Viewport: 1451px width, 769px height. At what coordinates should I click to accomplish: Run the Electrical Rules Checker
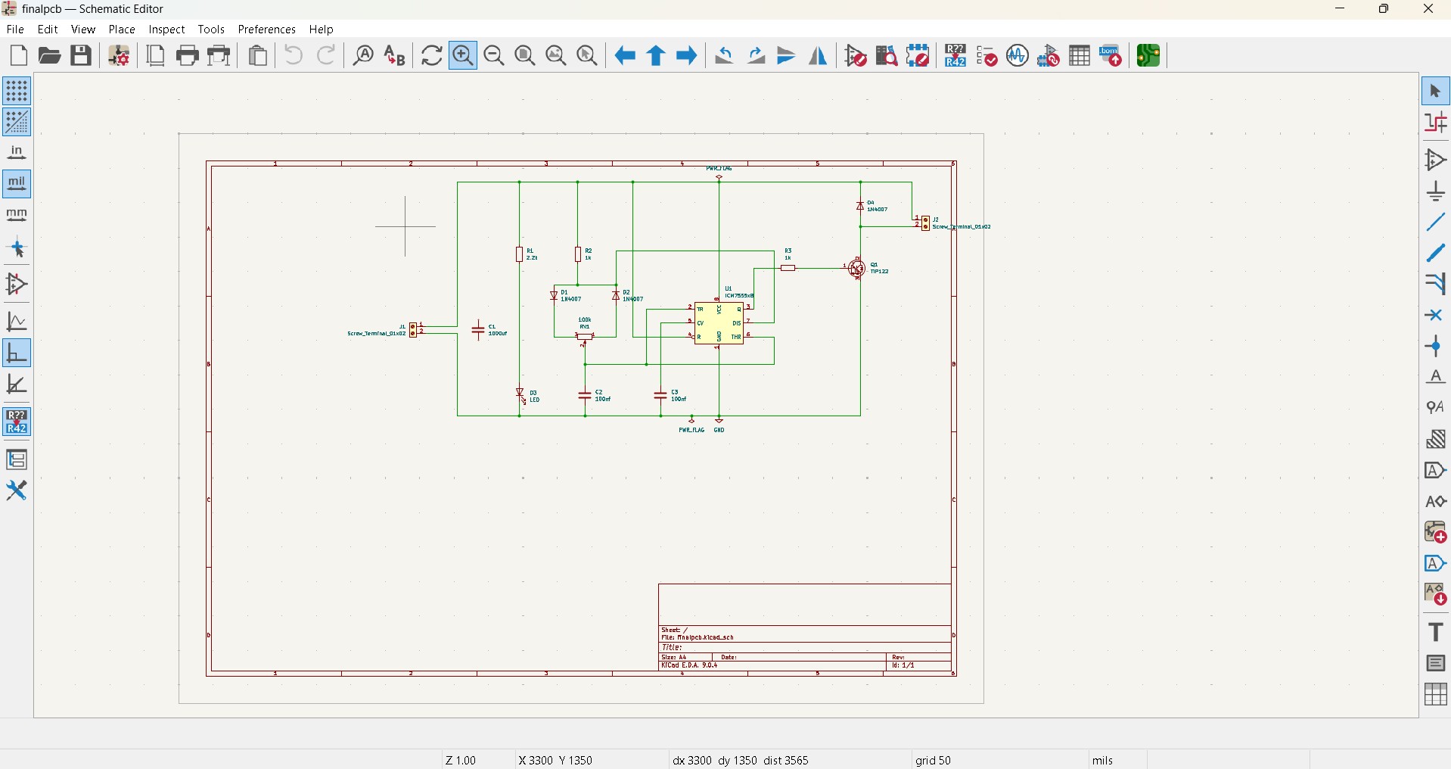click(988, 55)
